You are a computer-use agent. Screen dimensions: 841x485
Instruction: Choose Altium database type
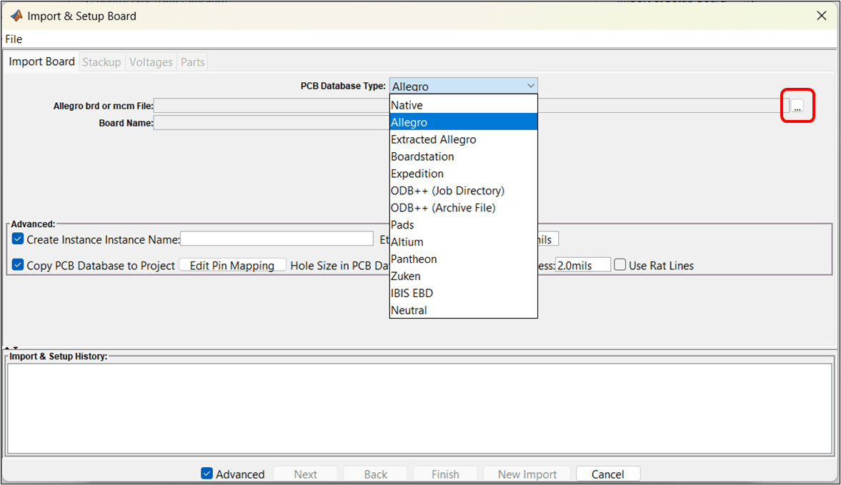pyautogui.click(x=464, y=242)
